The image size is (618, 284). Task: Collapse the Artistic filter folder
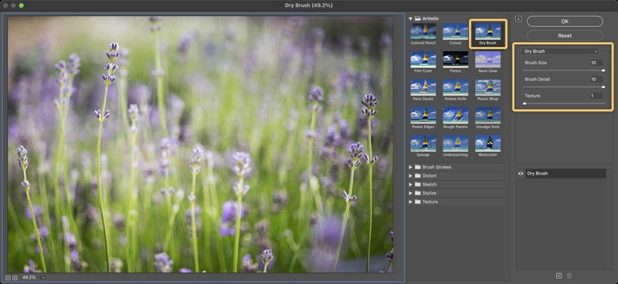click(x=410, y=19)
